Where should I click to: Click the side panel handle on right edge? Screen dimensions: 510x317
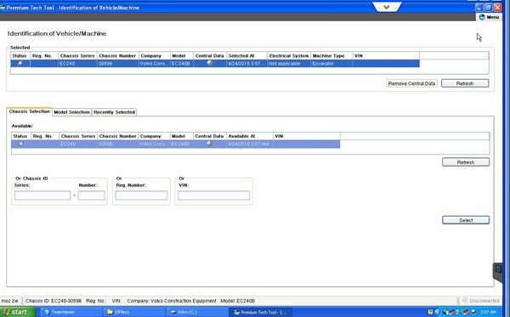(x=497, y=273)
